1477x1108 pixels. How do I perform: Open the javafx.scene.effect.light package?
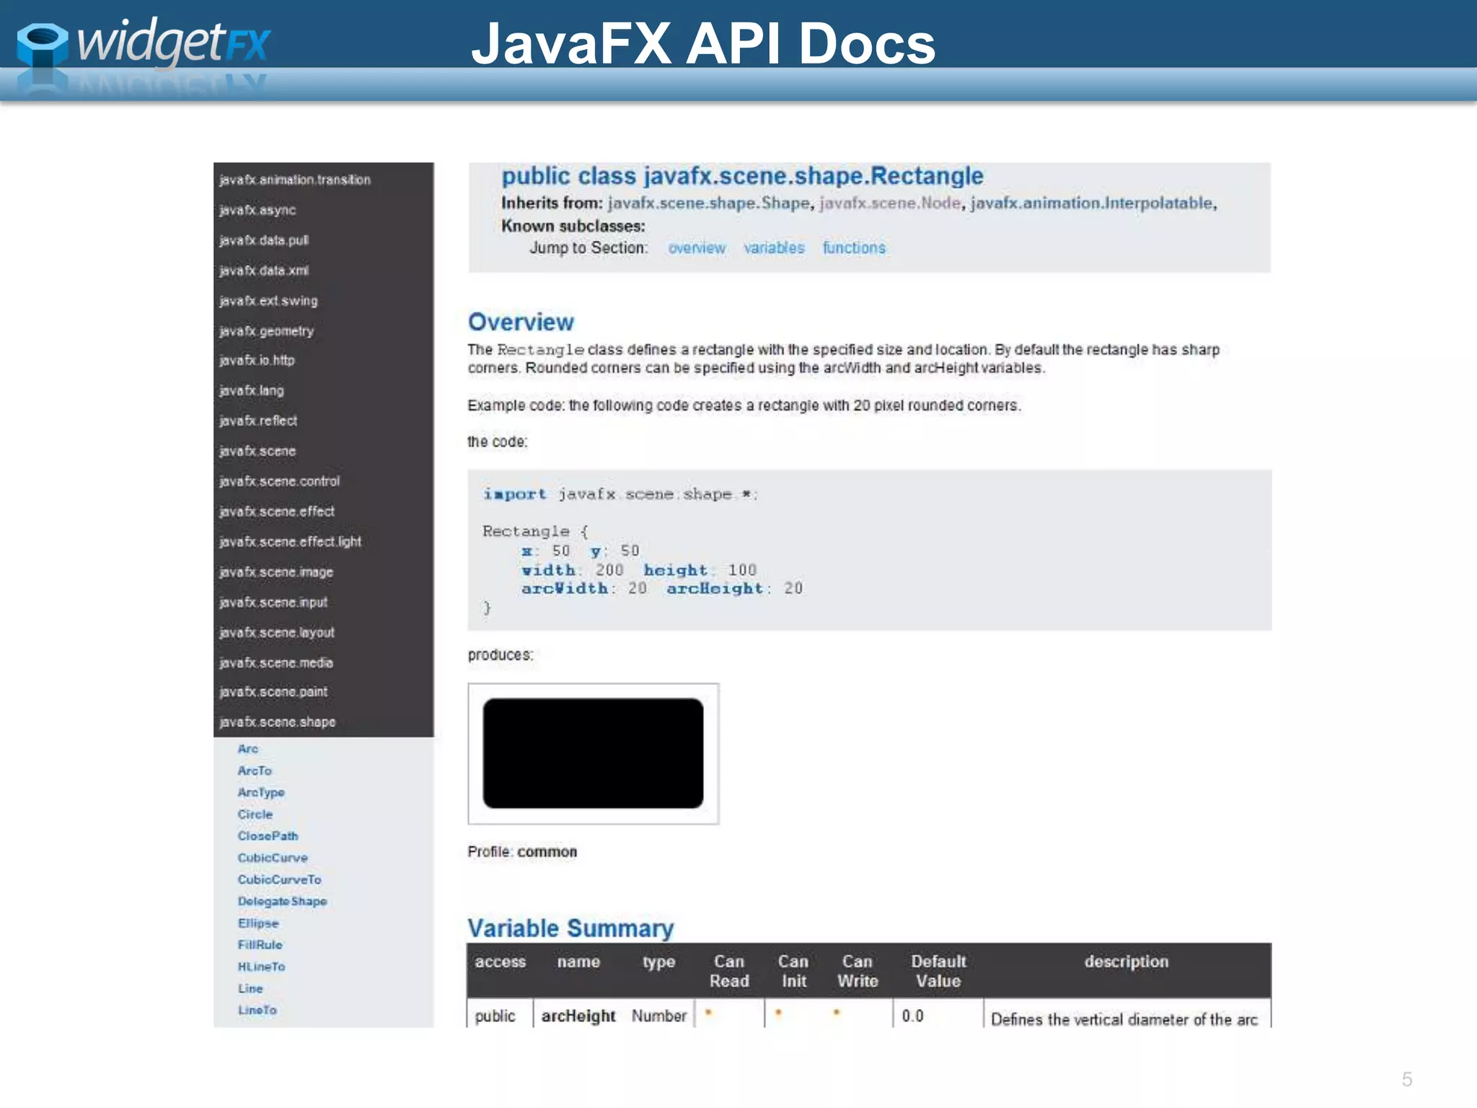[290, 542]
